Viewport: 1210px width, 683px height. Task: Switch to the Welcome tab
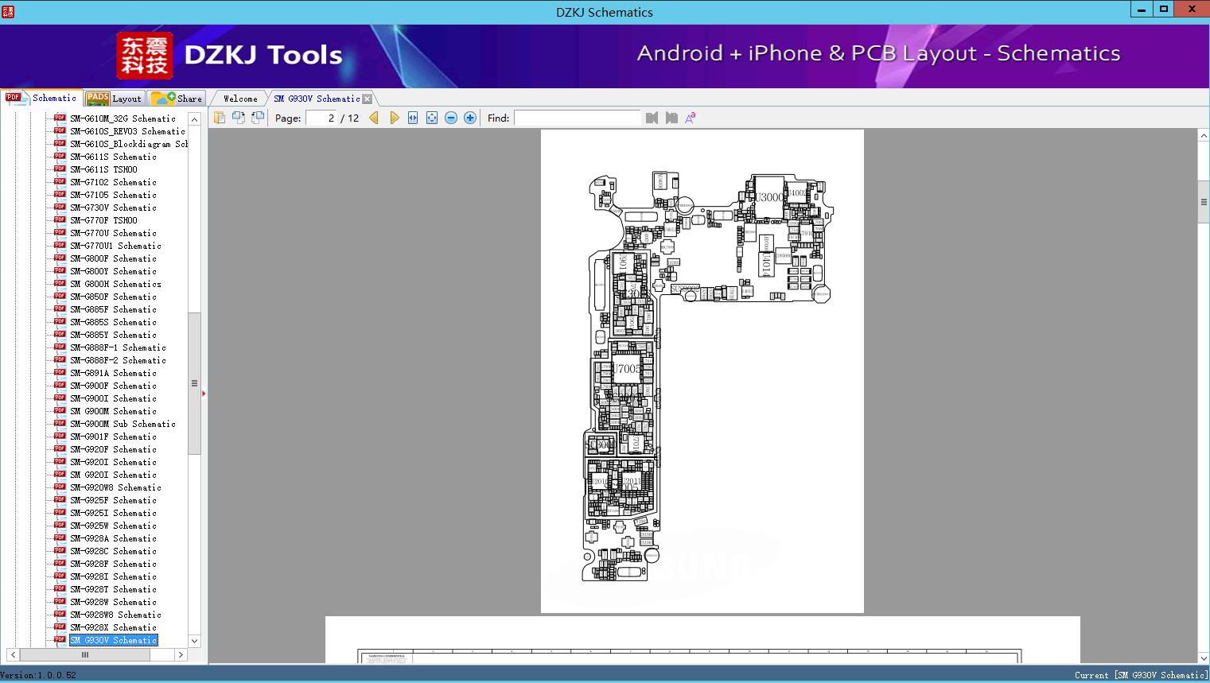[x=240, y=99]
